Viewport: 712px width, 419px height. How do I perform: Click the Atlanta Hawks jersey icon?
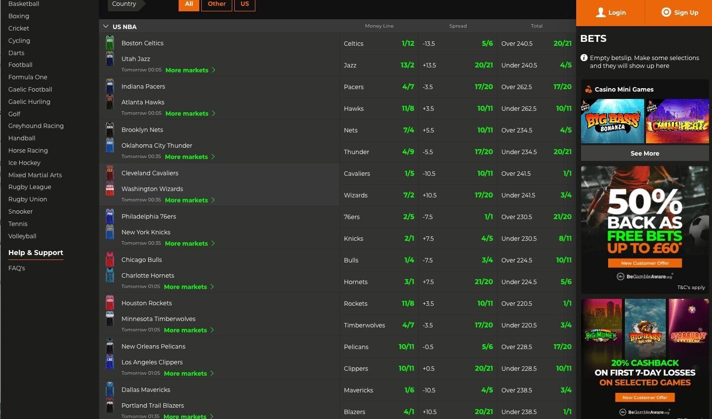[x=110, y=102]
